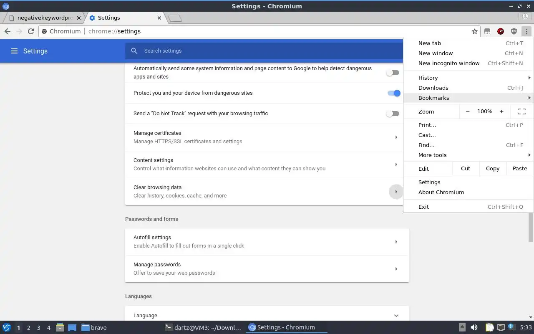Select New tab from the menu

pos(469,43)
